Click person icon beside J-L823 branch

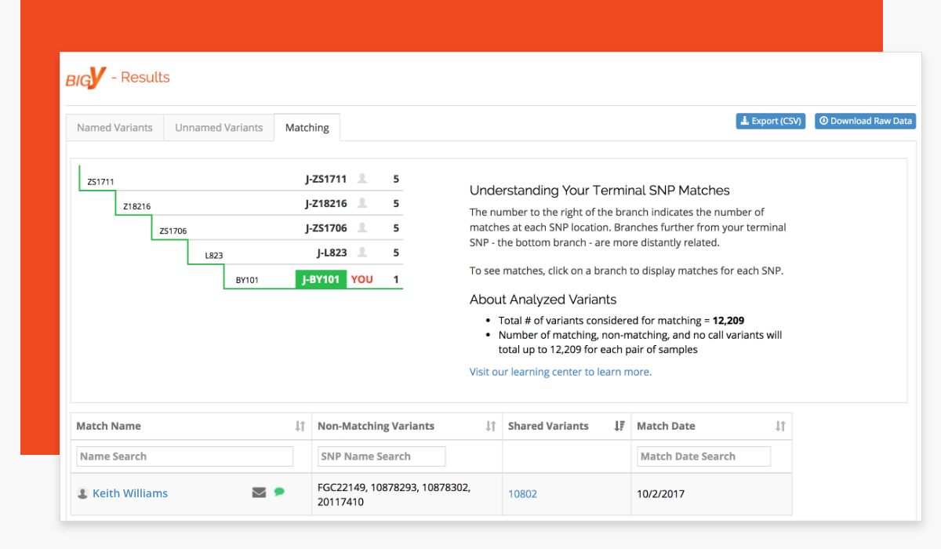362,253
